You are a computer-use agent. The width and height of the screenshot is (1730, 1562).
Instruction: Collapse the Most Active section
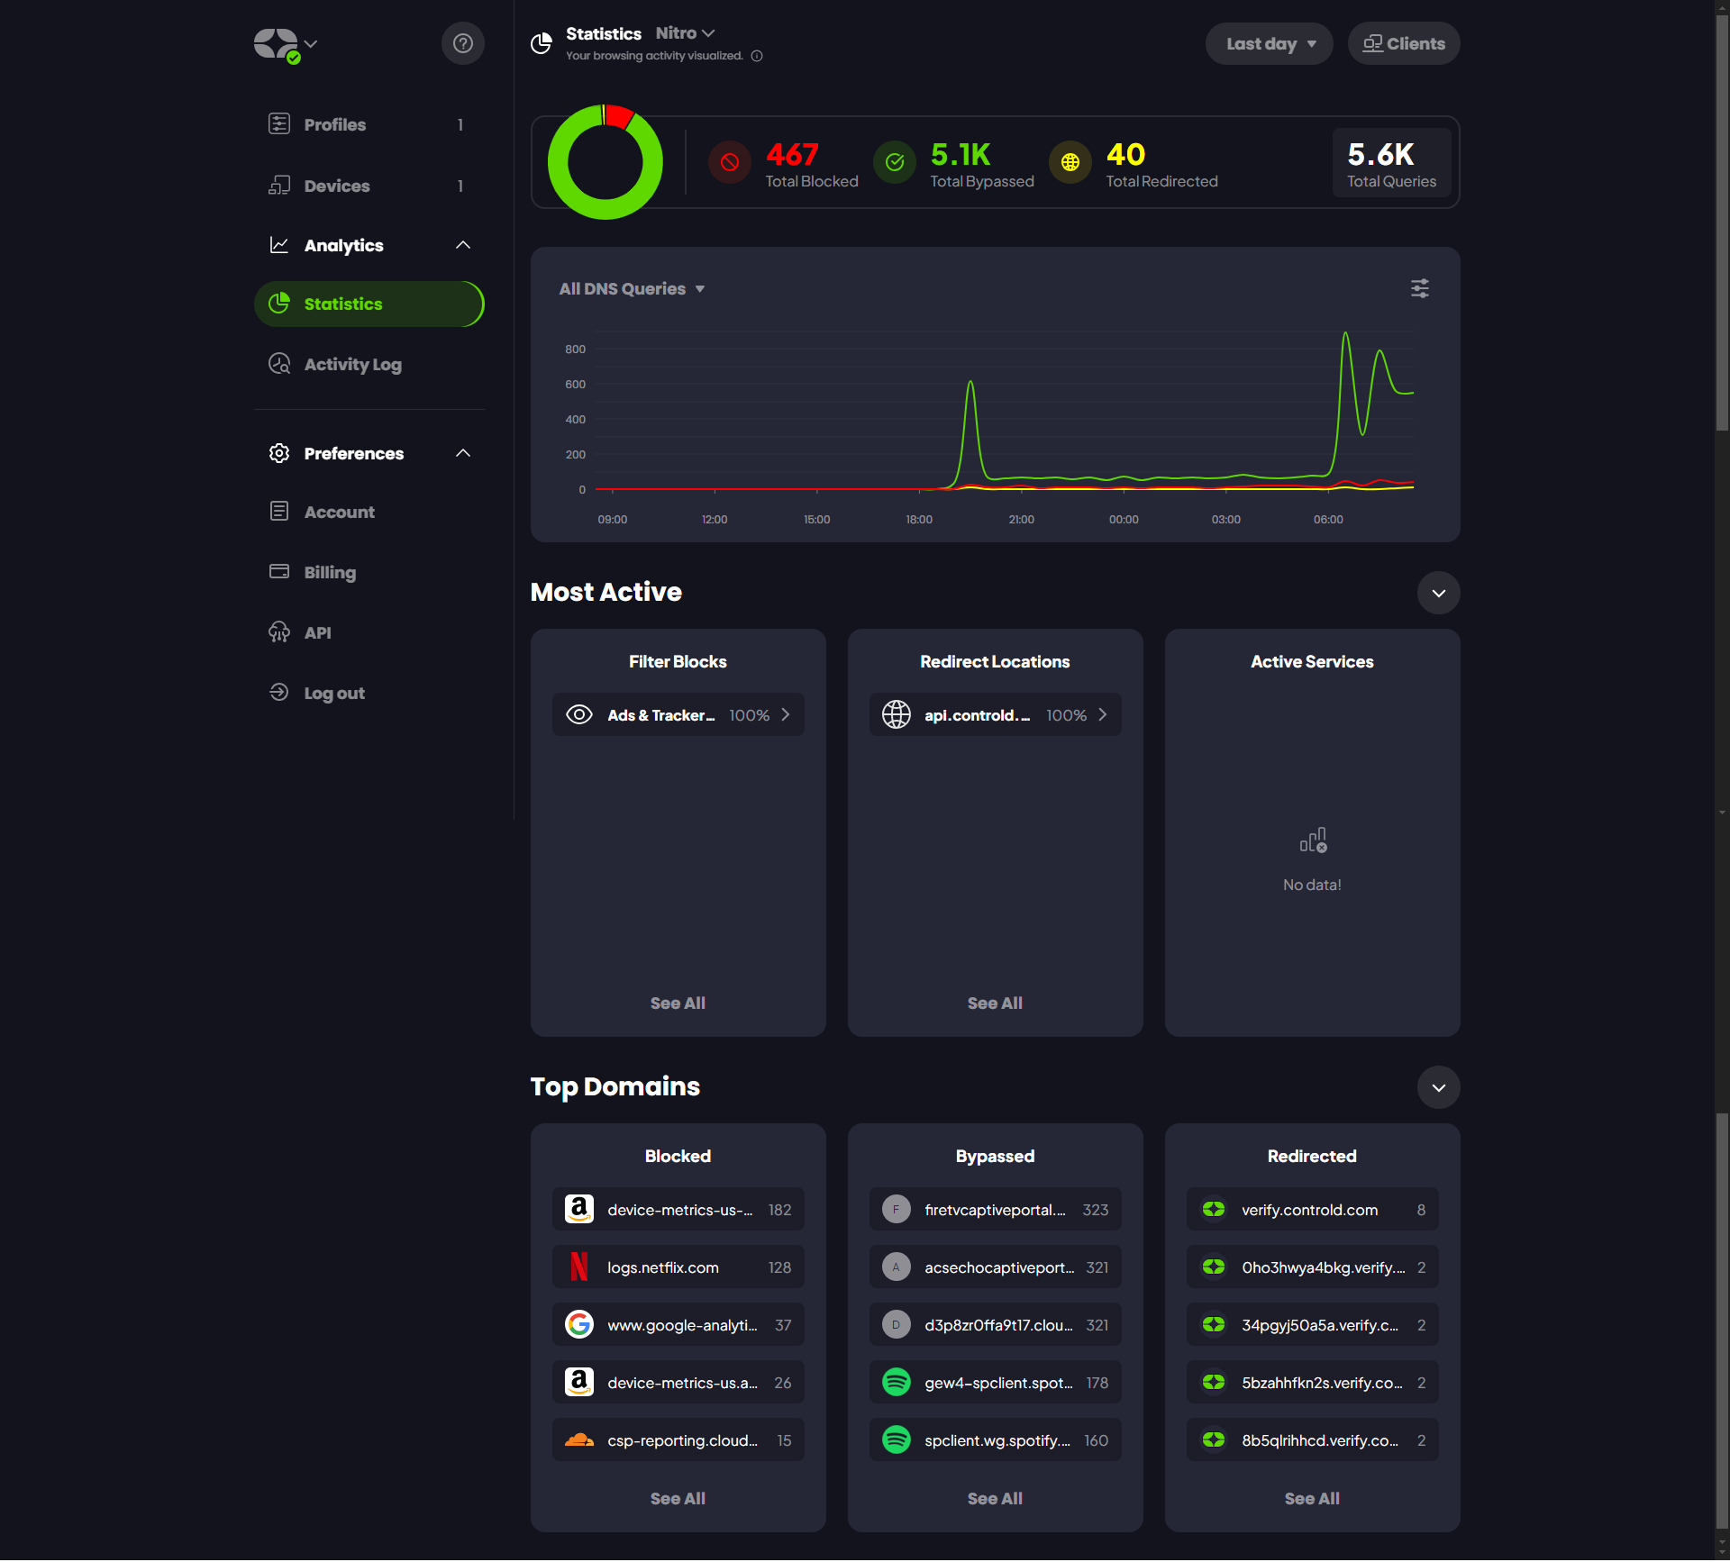1438,593
